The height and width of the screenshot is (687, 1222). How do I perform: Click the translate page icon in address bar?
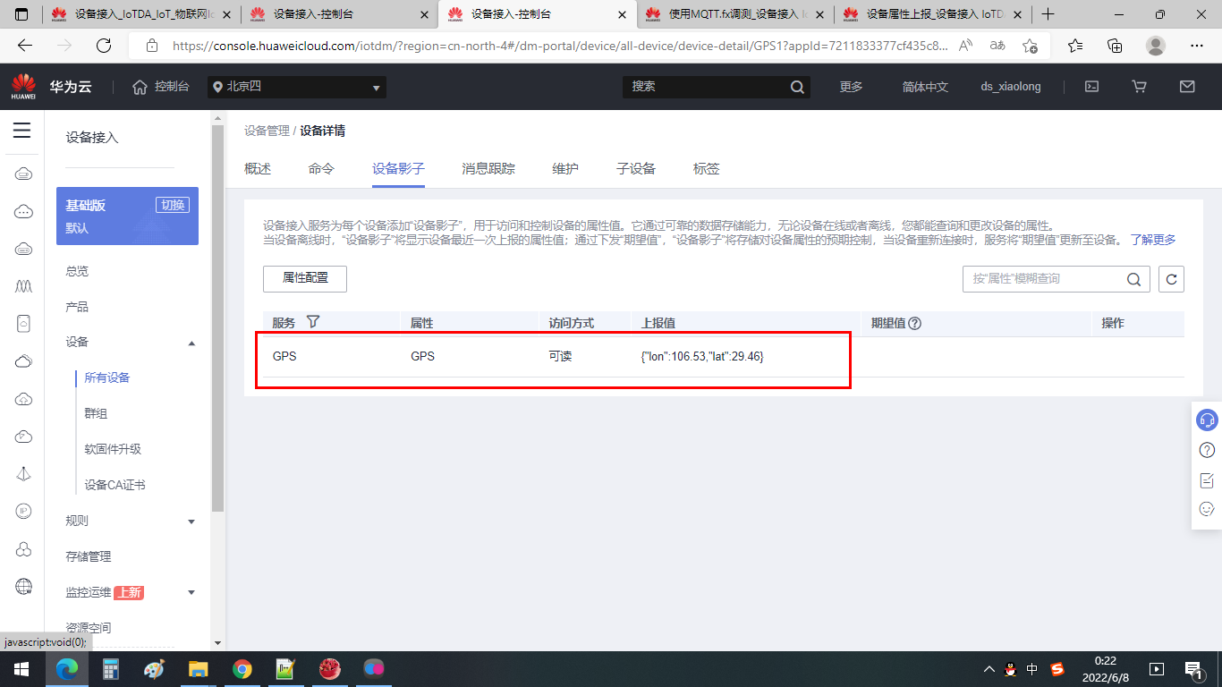pos(997,46)
